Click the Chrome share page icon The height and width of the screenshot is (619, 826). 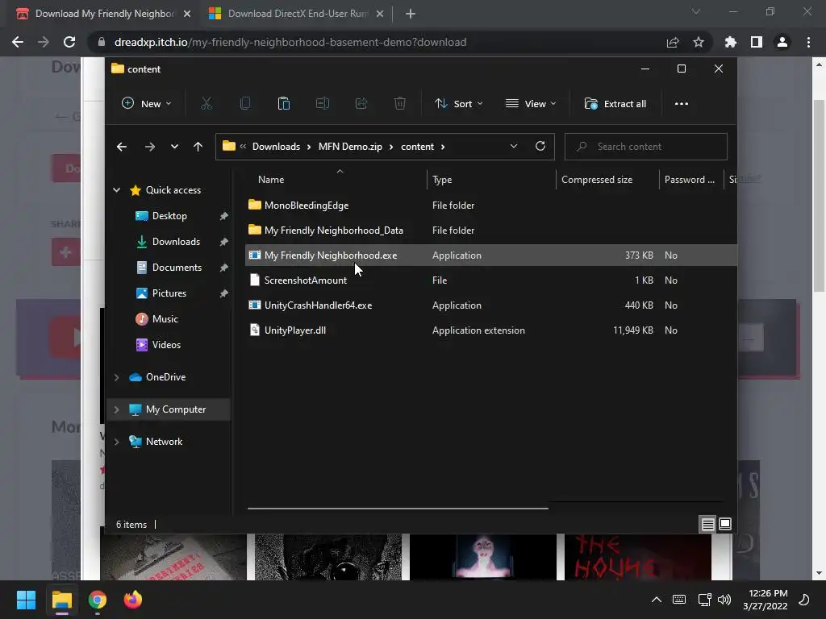pyautogui.click(x=672, y=42)
